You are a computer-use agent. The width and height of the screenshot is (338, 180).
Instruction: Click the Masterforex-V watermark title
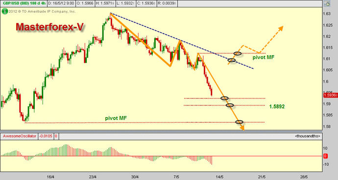point(49,27)
